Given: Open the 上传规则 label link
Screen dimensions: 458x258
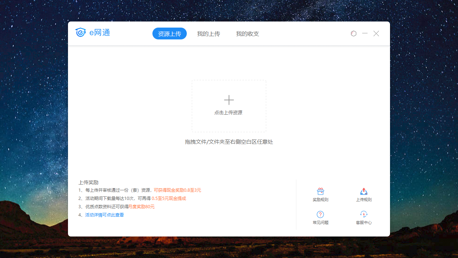Looking at the screenshot, I should (x=364, y=200).
